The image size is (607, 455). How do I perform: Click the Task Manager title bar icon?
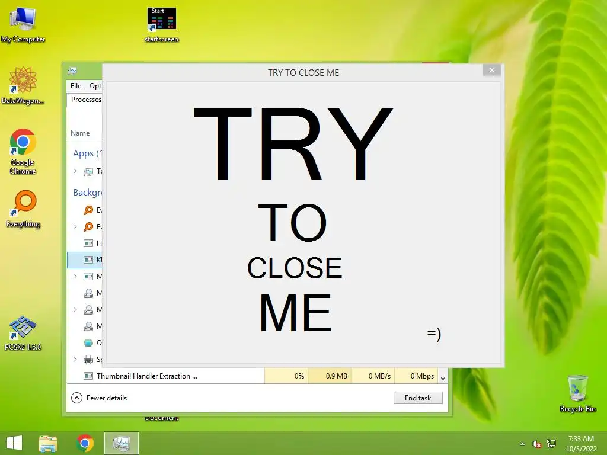(72, 71)
